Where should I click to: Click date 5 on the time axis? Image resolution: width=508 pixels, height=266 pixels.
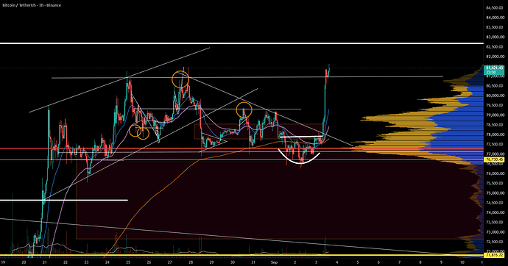[x=358, y=262]
